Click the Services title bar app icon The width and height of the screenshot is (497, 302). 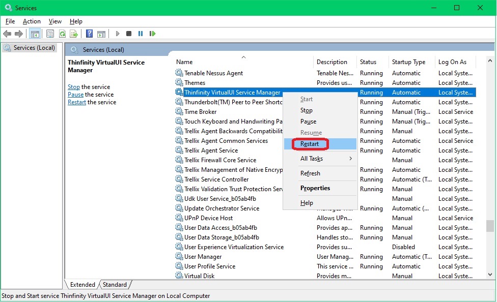[x=8, y=7]
